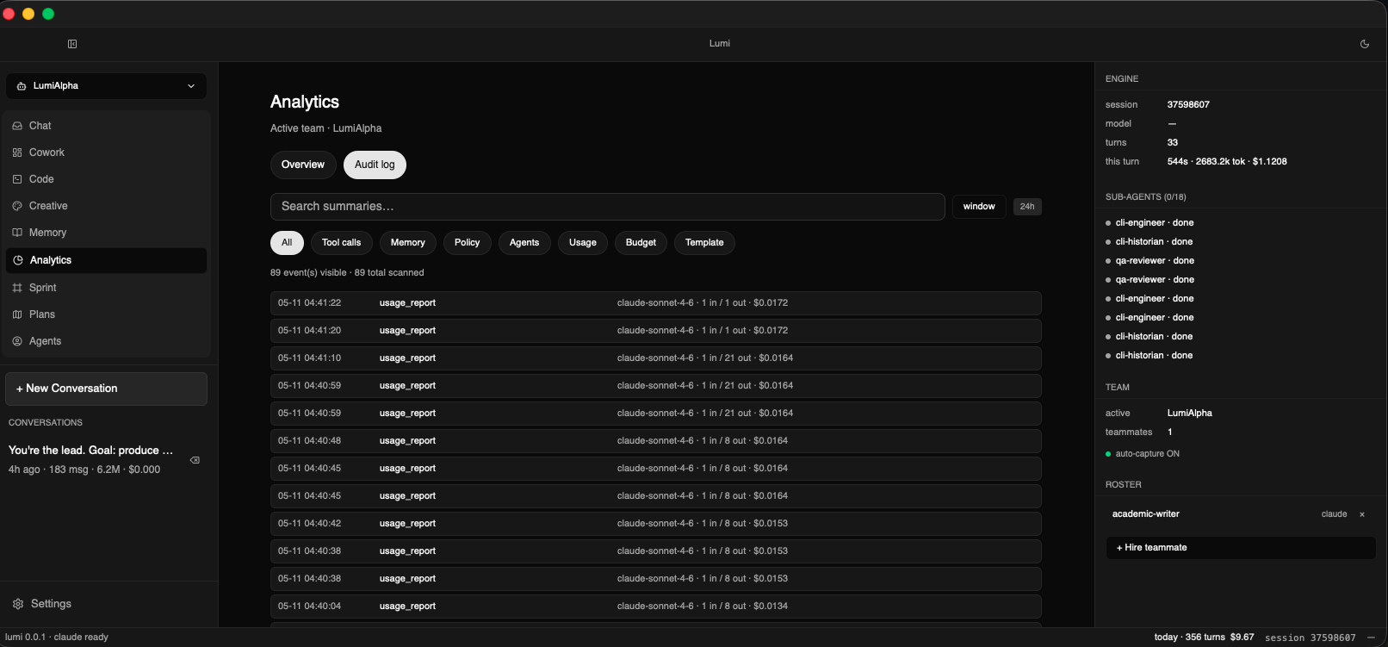Viewport: 1388px width, 647px height.
Task: Click the Memory book icon
Action: (17, 233)
